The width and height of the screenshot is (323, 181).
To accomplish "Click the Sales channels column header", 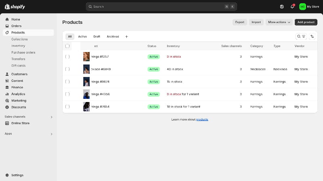I will pyautogui.click(x=231, y=46).
